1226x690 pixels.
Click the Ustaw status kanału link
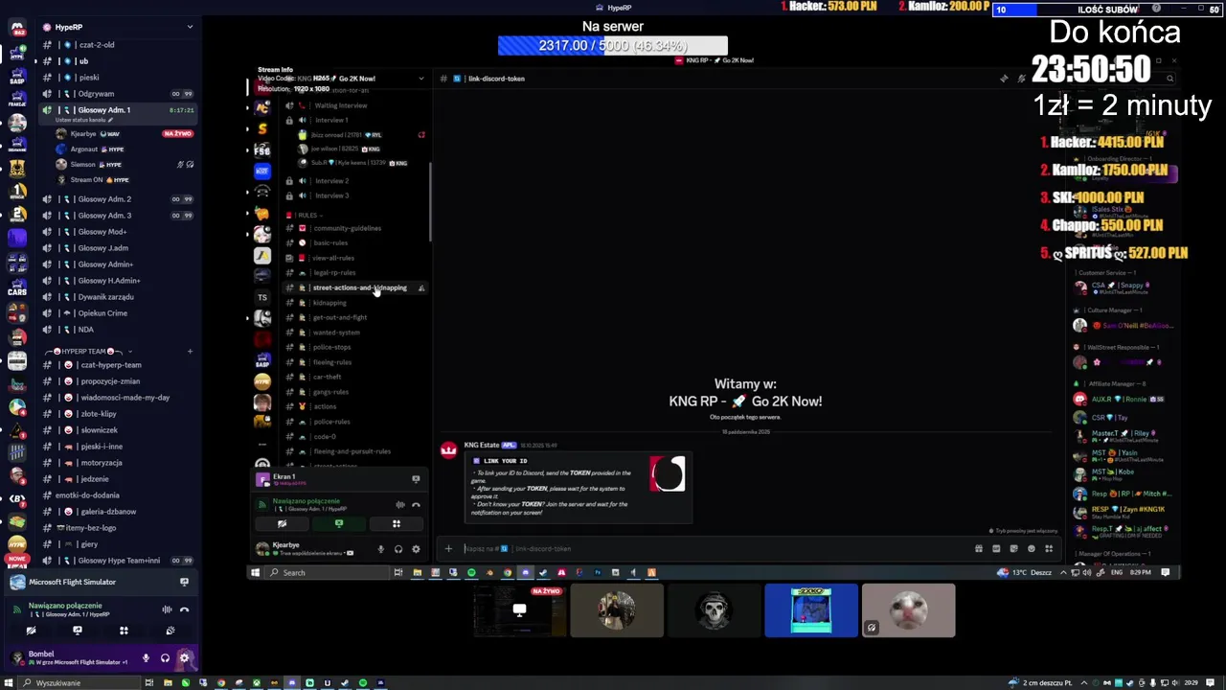84,121
